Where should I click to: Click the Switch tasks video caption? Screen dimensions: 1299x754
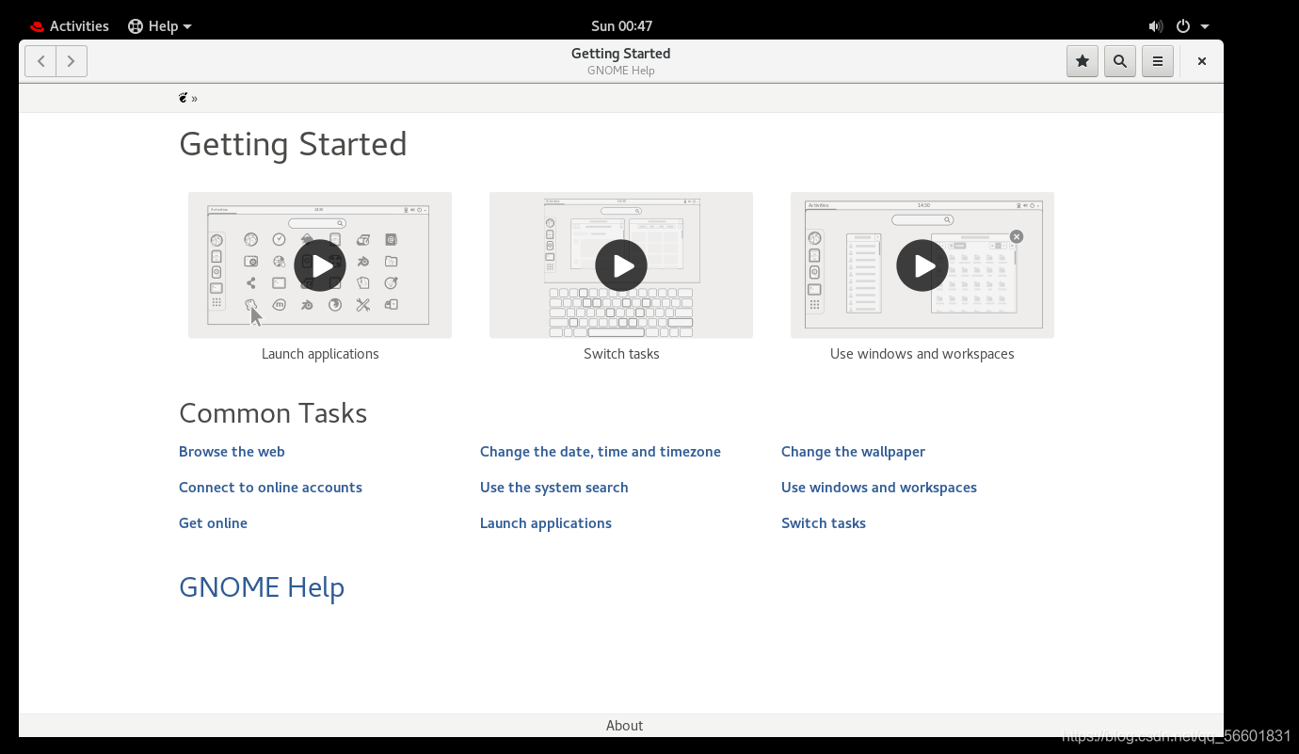[x=621, y=354]
